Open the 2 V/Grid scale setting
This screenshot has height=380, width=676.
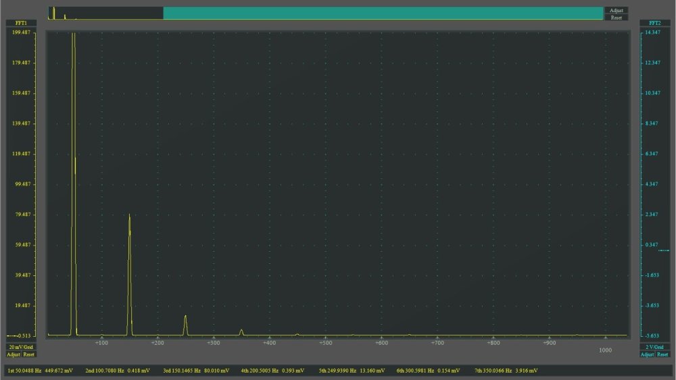[654, 347]
